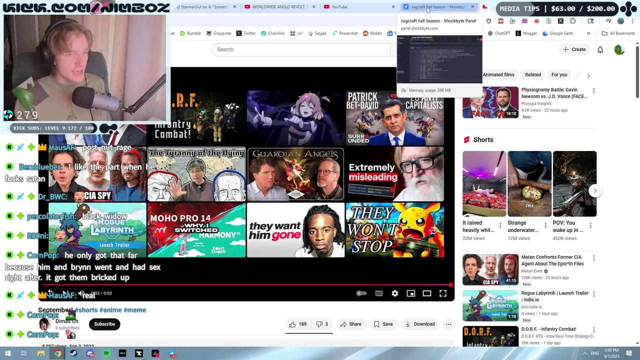Open the Reddit bookmark
This screenshot has width=640, height=360.
[x=372, y=33]
